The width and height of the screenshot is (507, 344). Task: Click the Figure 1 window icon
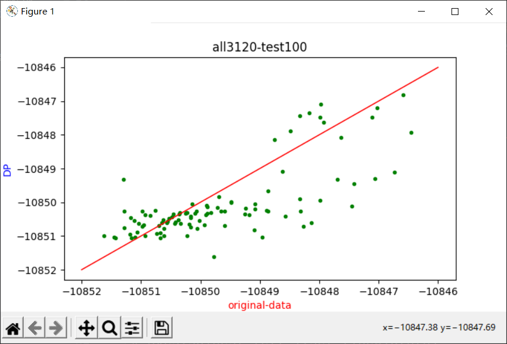pyautogui.click(x=12, y=12)
